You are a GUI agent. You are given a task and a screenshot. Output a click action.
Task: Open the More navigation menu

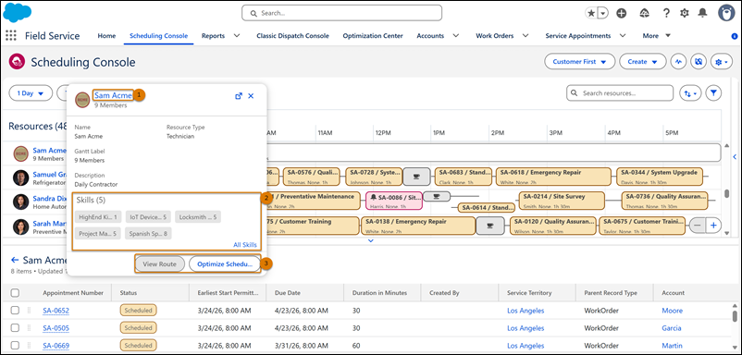[657, 35]
